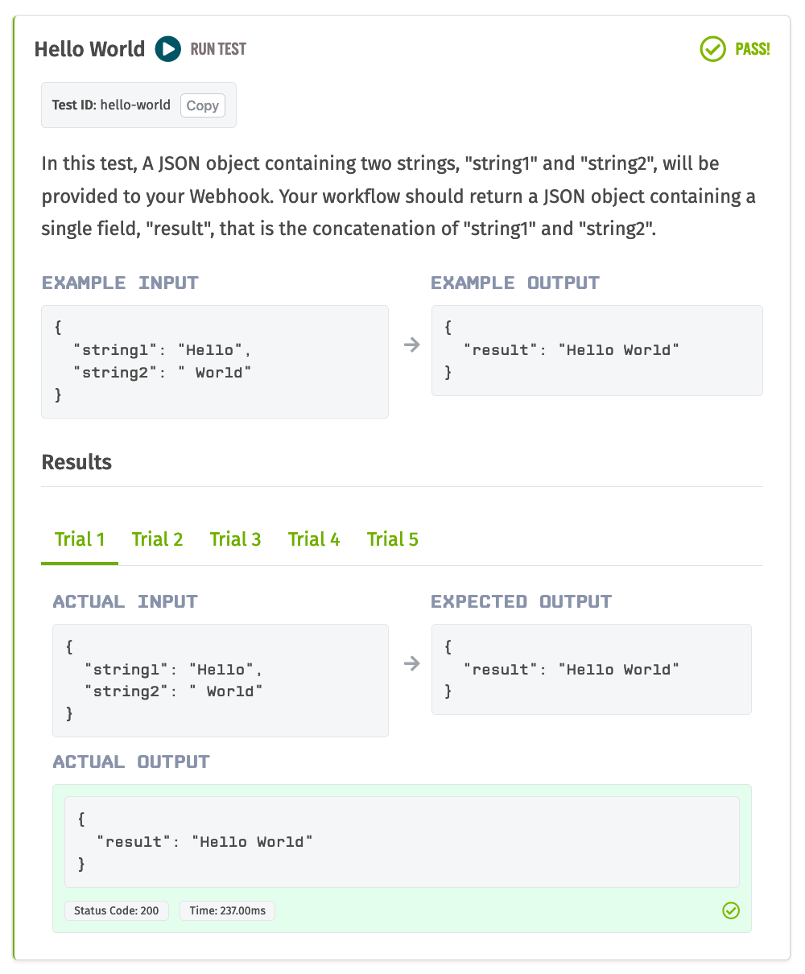View the Trial 4 results tab
This screenshot has height=974, width=805.
tap(314, 539)
